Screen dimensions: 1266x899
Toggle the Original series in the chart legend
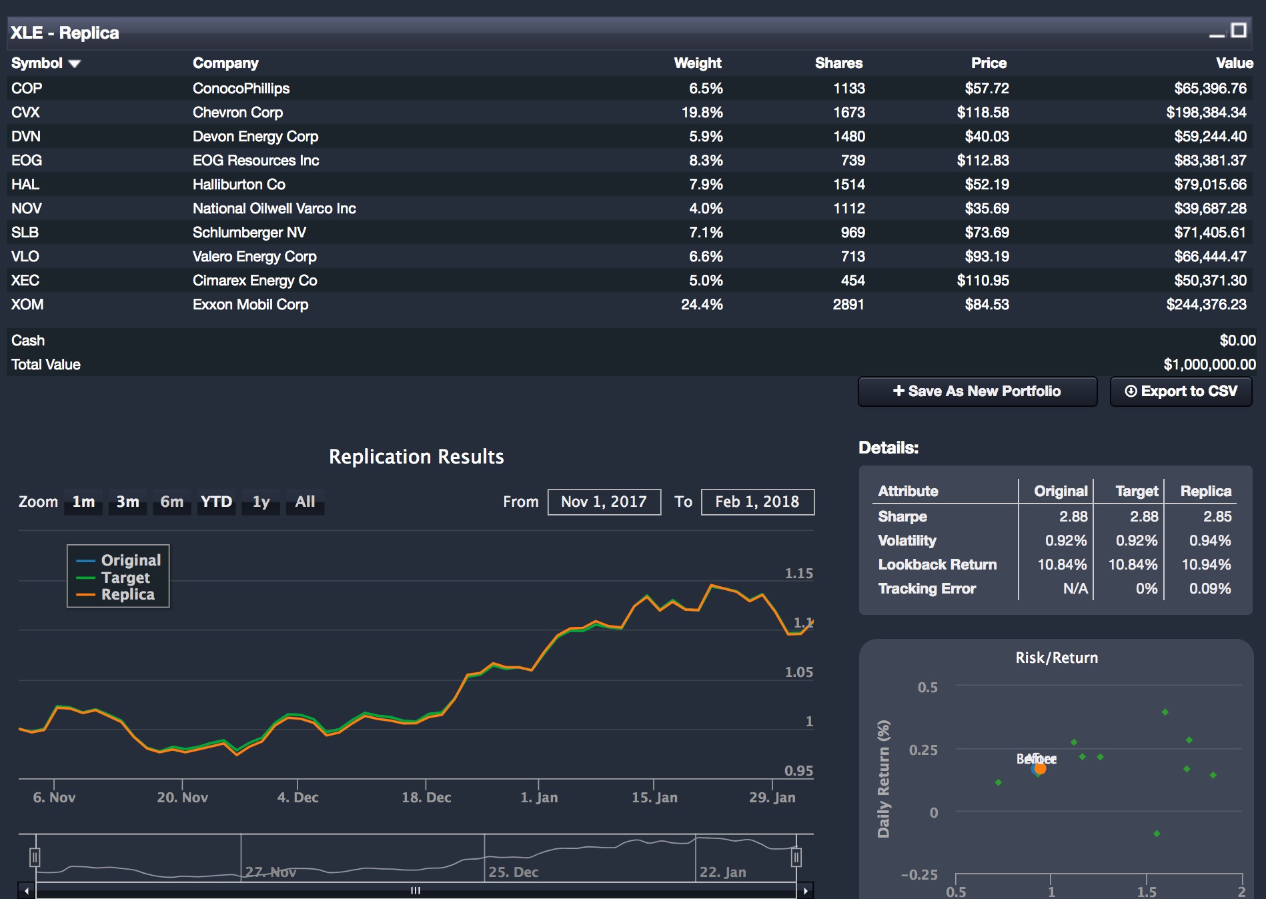tap(131, 560)
